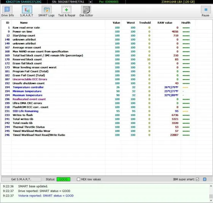213x203 pixels.
Task: Click the serial number field
Action: 68,2
